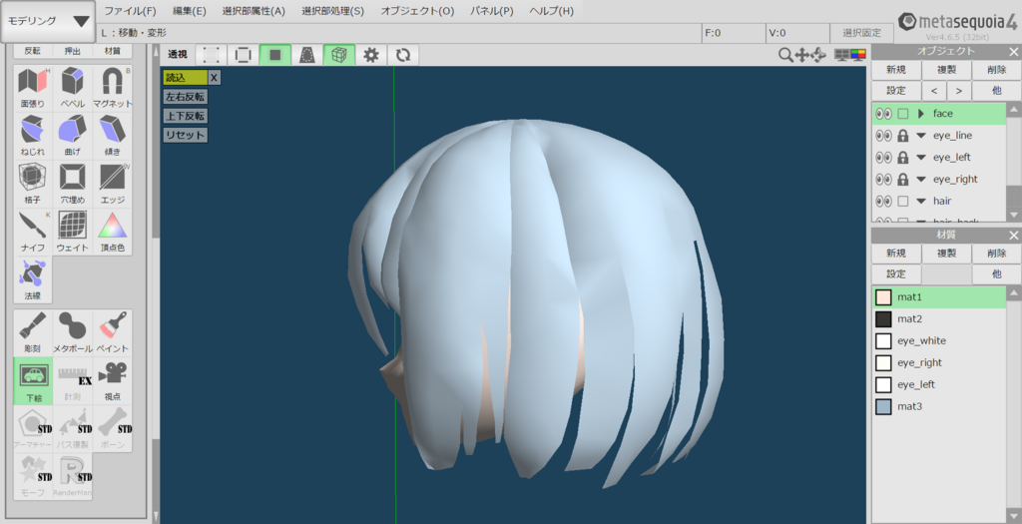
Task: Toggle green cube shading display button
Action: (339, 55)
